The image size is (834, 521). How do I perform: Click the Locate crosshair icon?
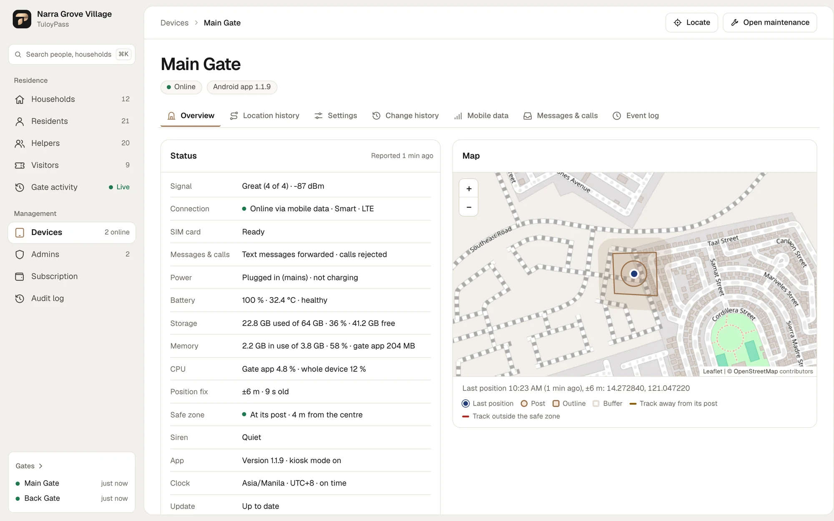[678, 23]
